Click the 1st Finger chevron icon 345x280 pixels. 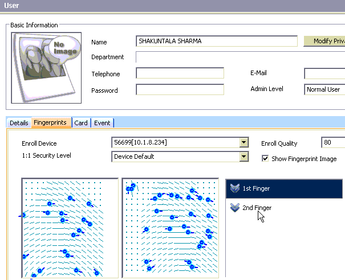tap(234, 188)
